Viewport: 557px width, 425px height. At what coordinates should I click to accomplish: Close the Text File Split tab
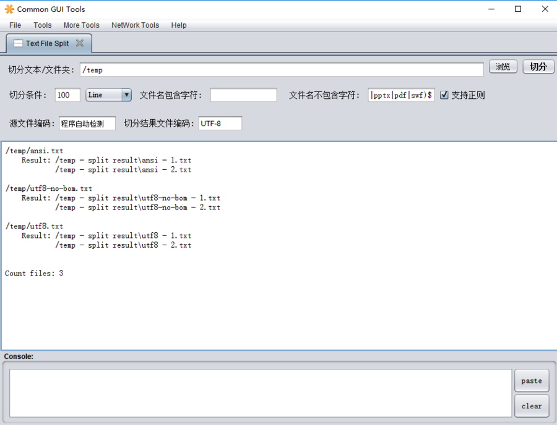point(80,43)
